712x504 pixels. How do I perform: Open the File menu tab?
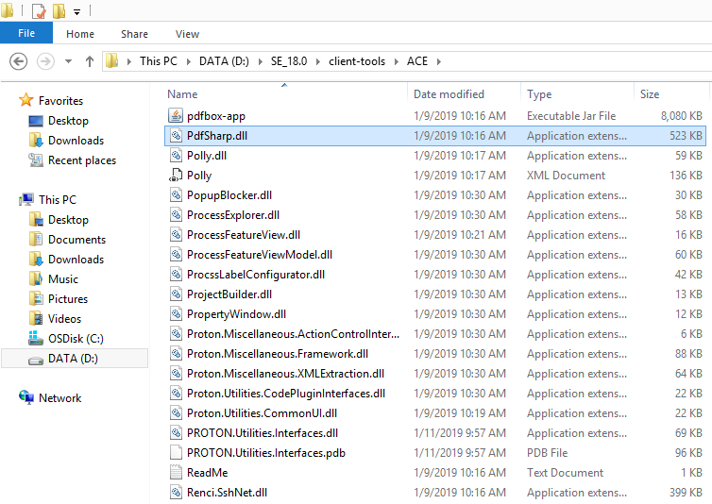[26, 33]
